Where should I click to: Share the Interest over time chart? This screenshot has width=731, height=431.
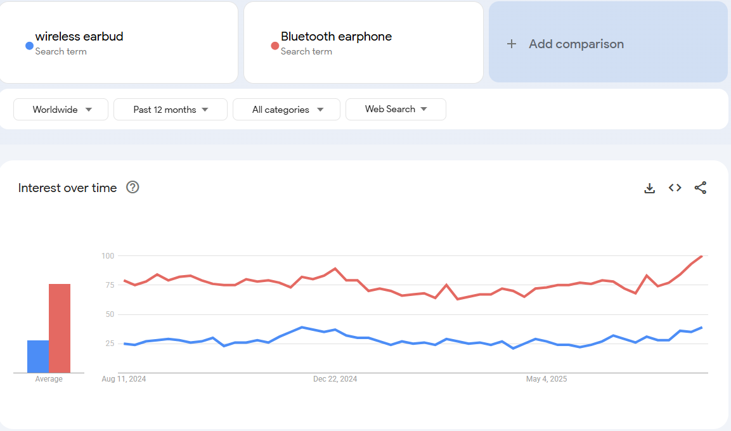[701, 188]
